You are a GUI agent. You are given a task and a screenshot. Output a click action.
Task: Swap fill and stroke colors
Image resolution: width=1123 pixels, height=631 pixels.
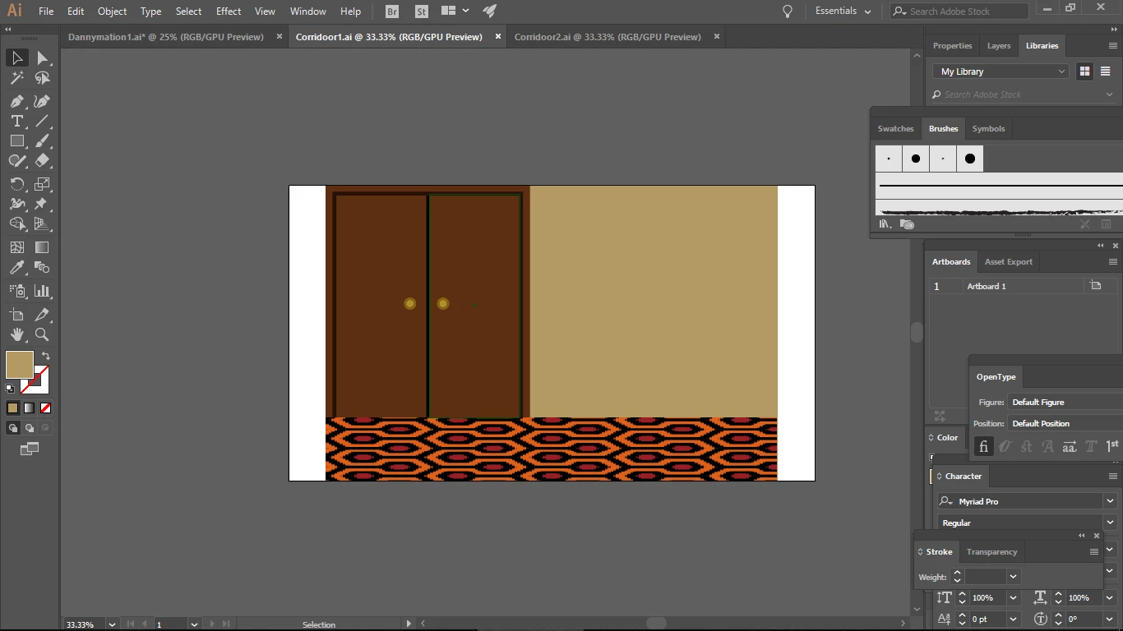click(46, 356)
